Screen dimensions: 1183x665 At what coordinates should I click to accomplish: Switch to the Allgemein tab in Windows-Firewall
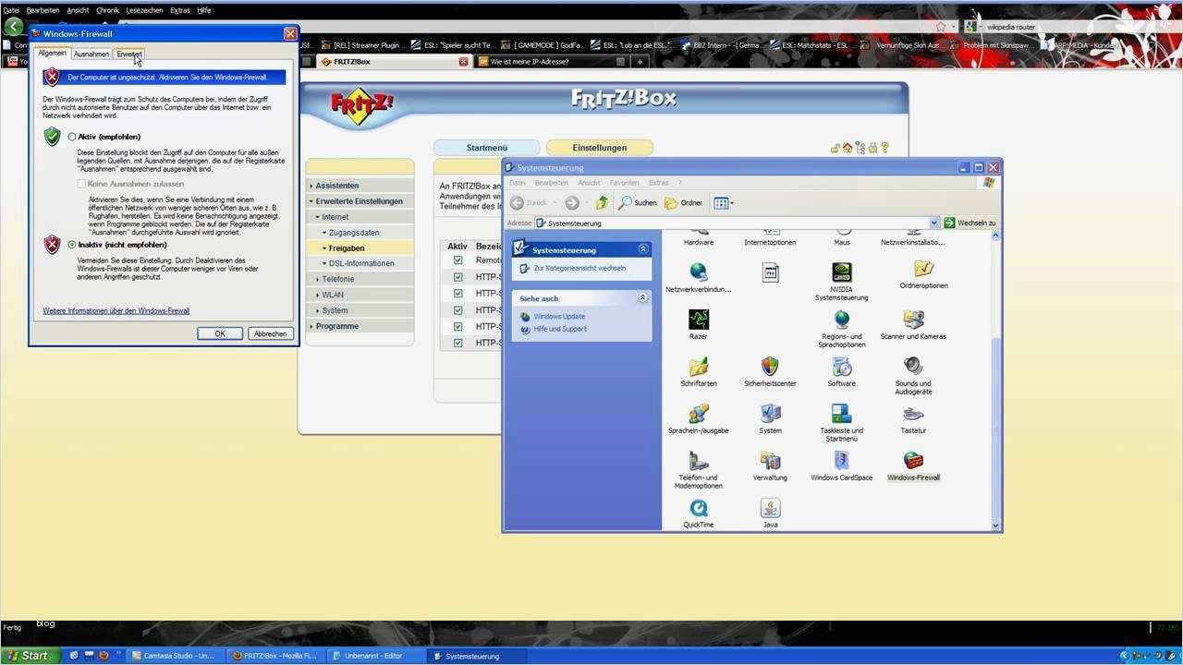pyautogui.click(x=52, y=54)
